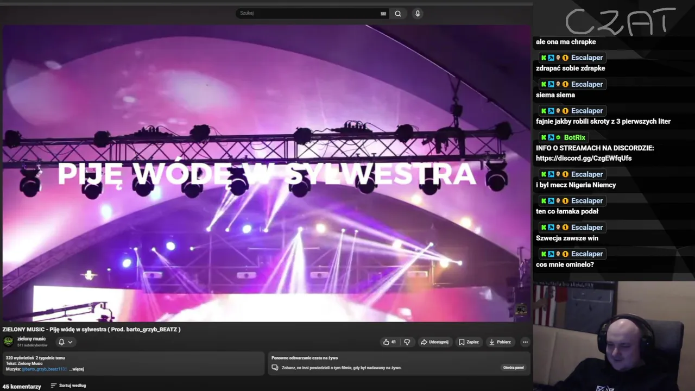Click the BotRix username in chat

tap(574, 137)
